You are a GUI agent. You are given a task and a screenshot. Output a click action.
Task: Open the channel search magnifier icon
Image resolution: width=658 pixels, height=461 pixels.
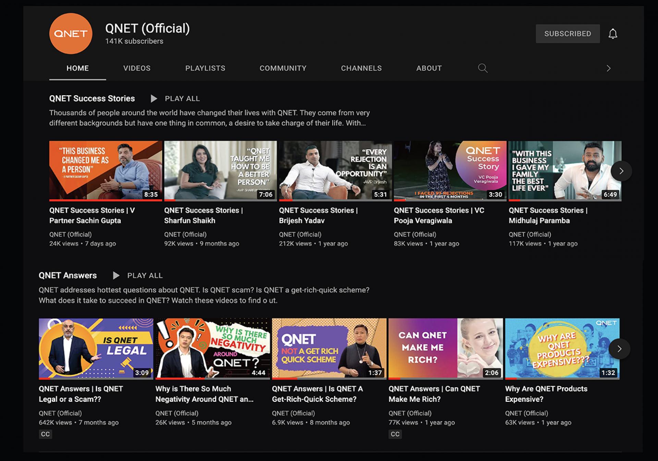483,68
